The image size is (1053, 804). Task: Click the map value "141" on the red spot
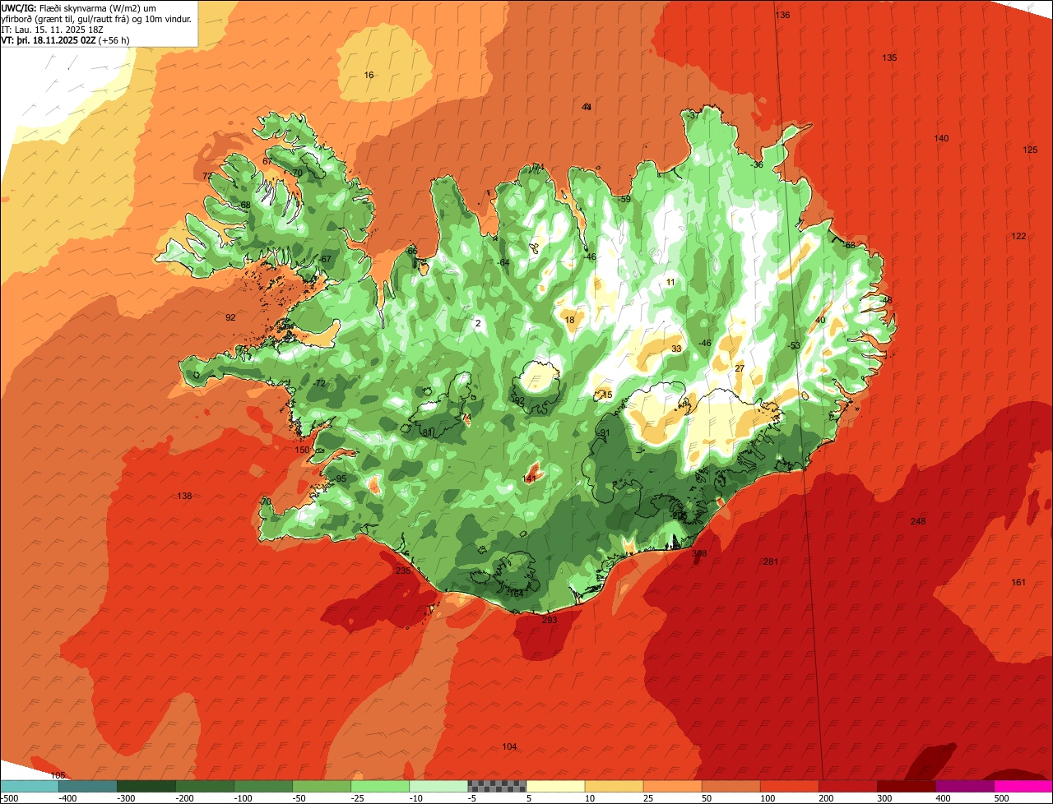coord(529,478)
